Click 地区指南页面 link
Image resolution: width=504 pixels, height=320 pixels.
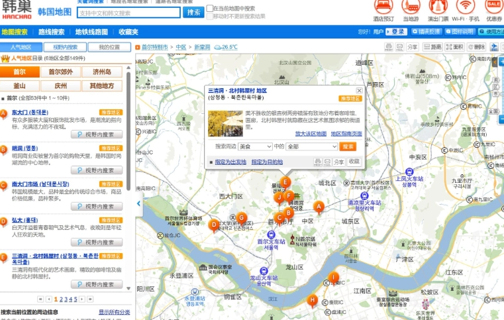click(346, 133)
